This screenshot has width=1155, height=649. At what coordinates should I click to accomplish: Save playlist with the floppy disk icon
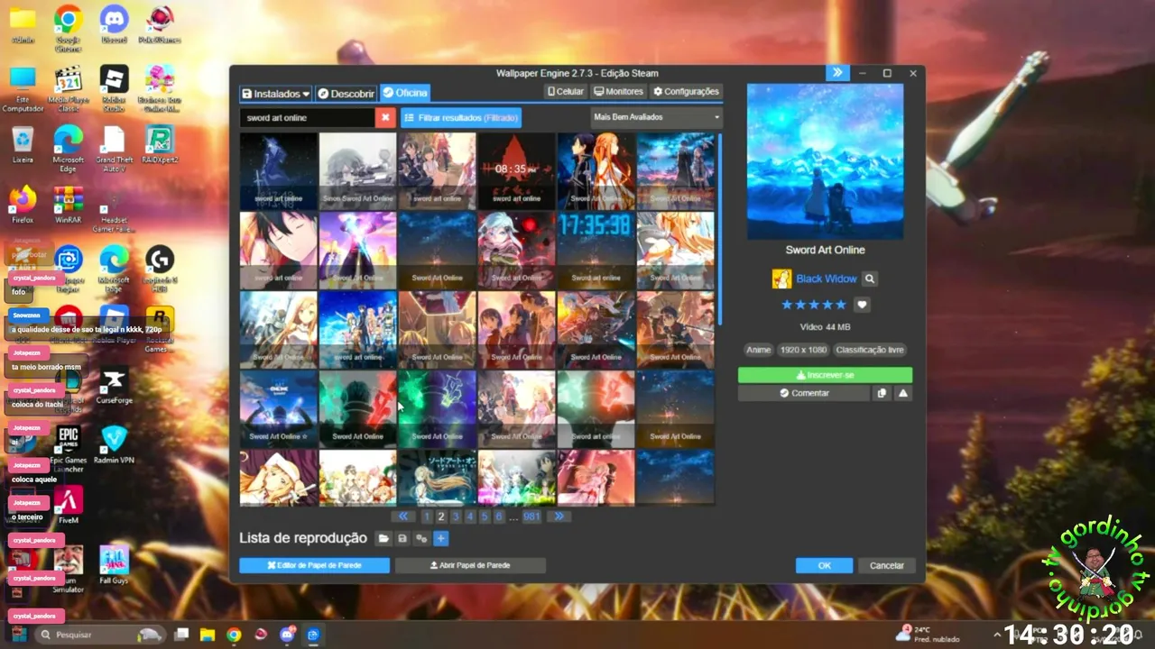pyautogui.click(x=402, y=538)
